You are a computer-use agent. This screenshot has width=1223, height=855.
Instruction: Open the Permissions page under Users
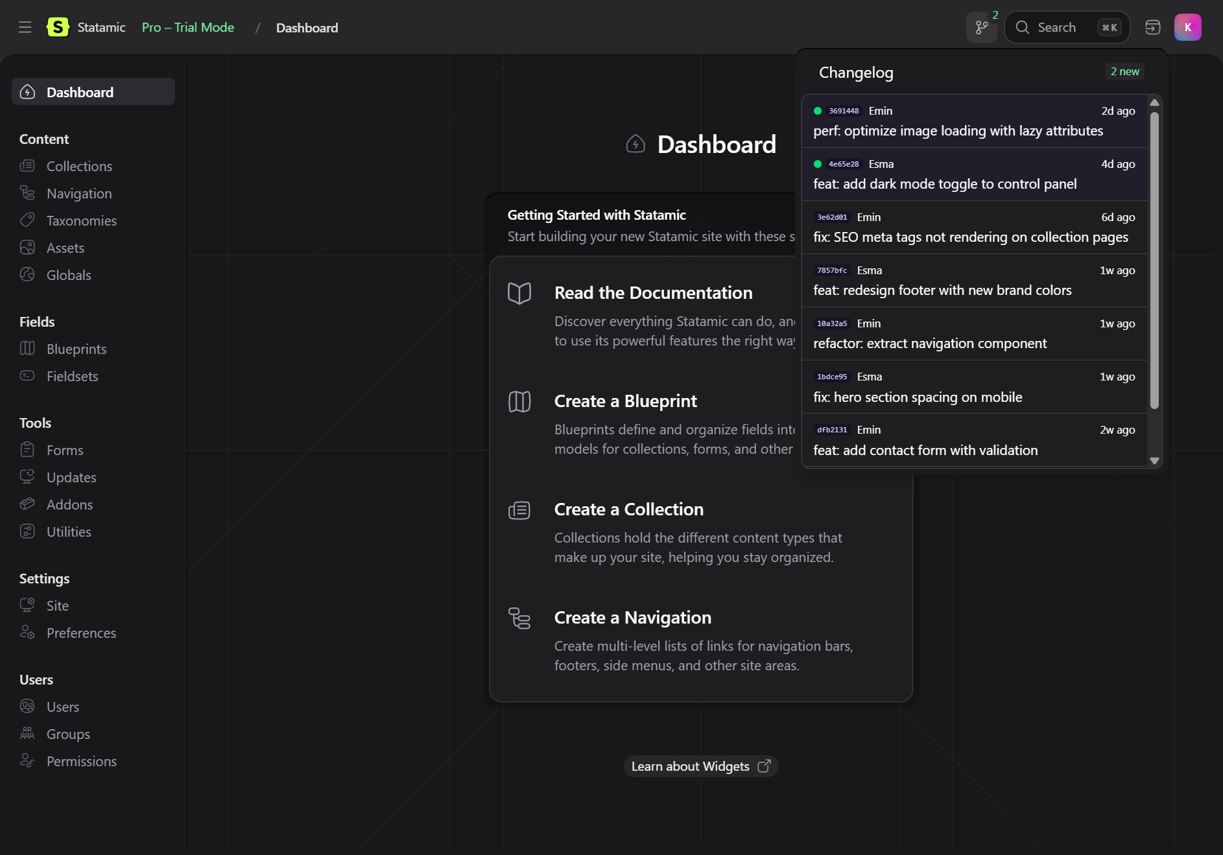(82, 761)
